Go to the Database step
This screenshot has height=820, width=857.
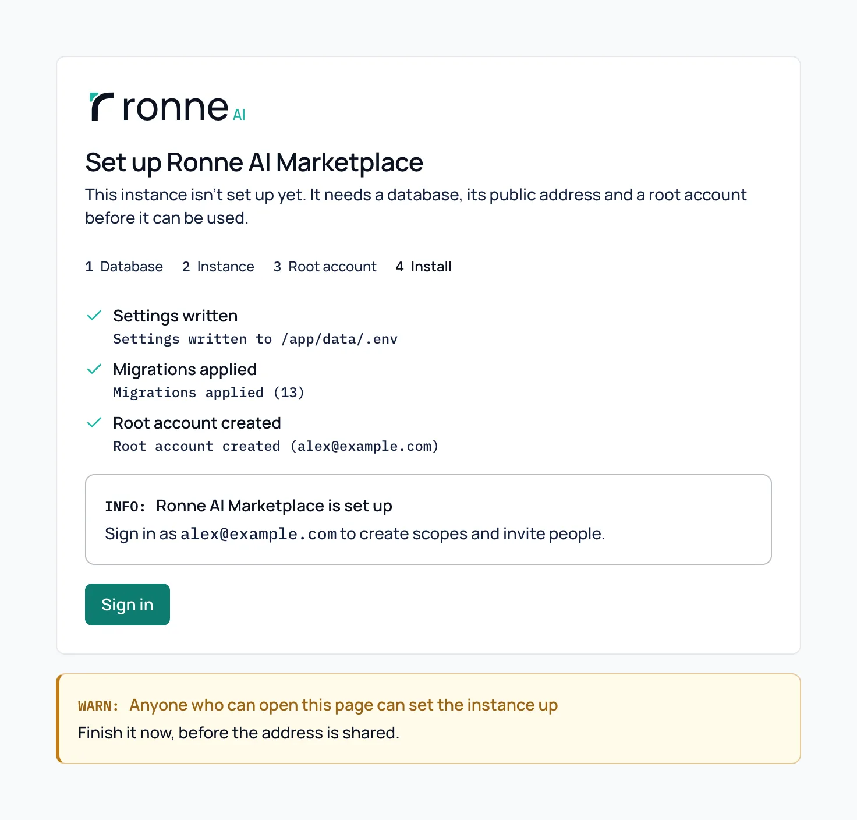click(x=124, y=267)
